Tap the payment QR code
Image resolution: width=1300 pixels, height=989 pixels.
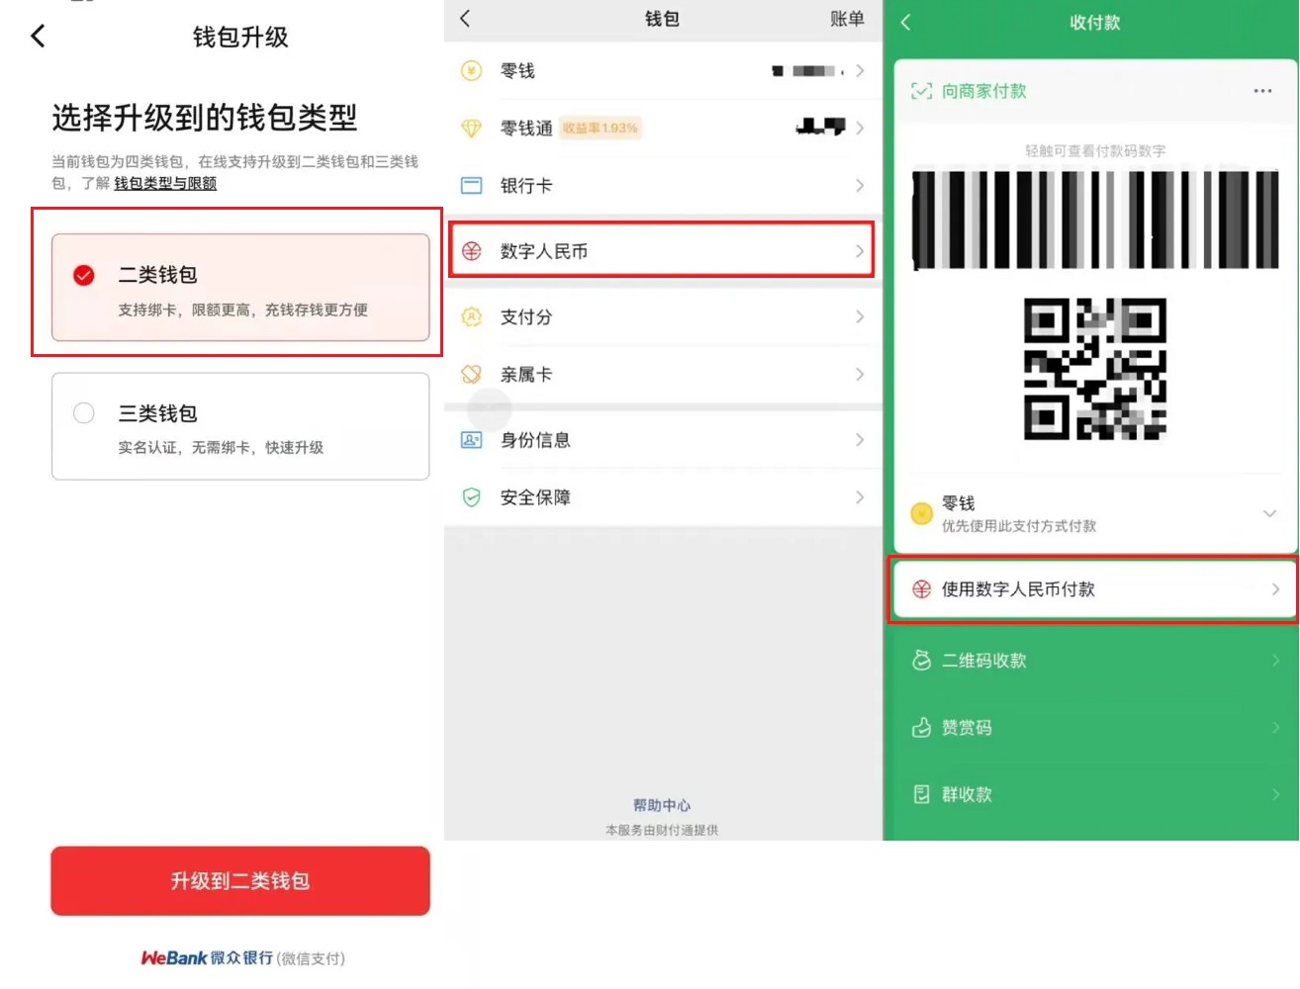1095,369
